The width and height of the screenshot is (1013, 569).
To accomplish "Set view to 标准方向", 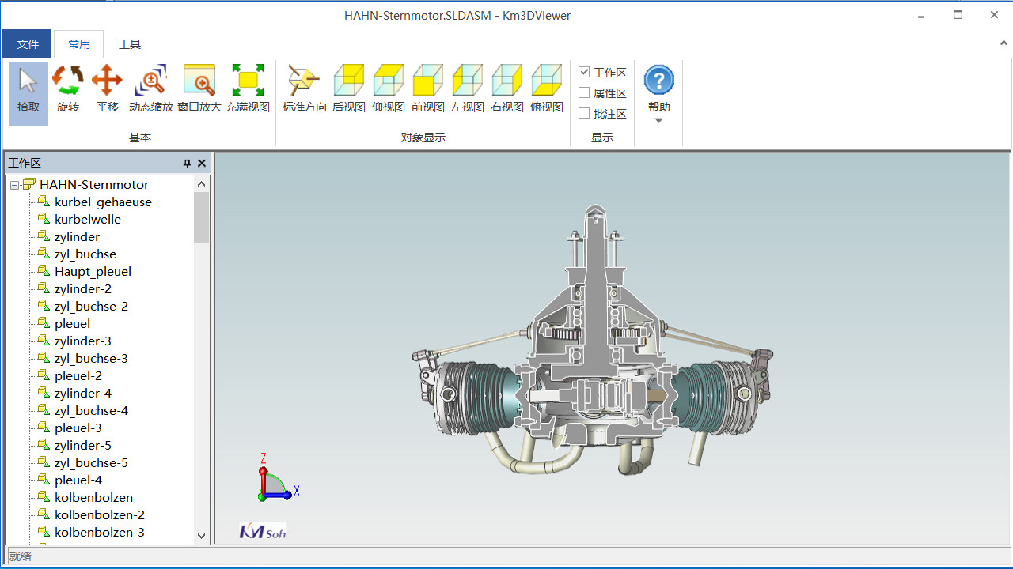I will pos(304,91).
